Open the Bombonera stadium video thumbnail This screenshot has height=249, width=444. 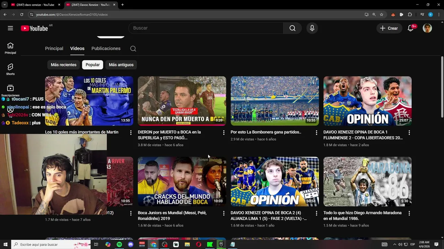[x=275, y=101]
